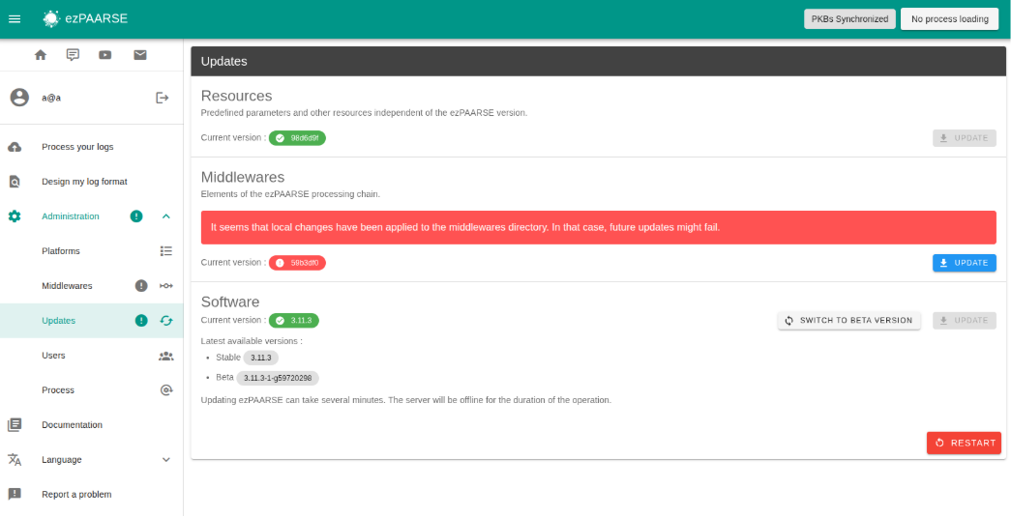Log out using the exit icon
1011x517 pixels.
coord(162,98)
